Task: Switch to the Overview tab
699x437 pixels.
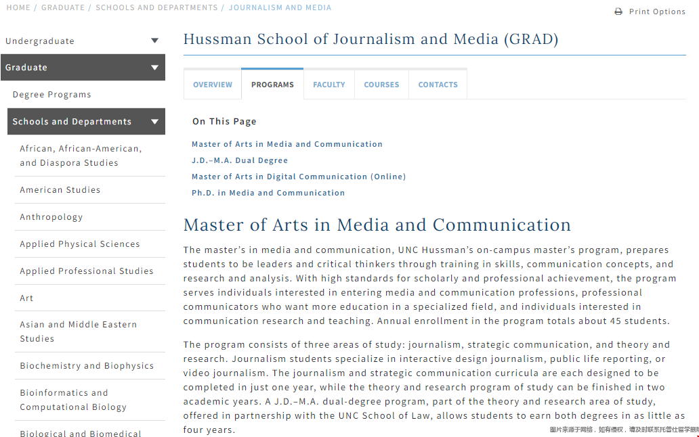Action: (213, 85)
